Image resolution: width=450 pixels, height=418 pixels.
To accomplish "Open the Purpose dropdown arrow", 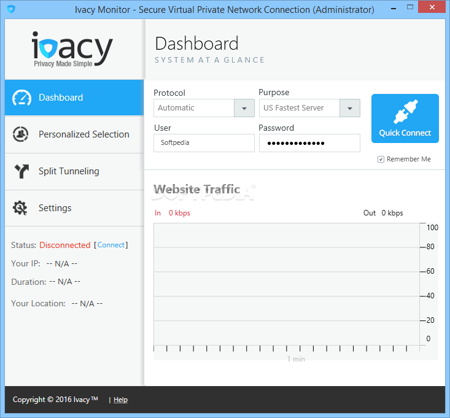I will pyautogui.click(x=350, y=108).
